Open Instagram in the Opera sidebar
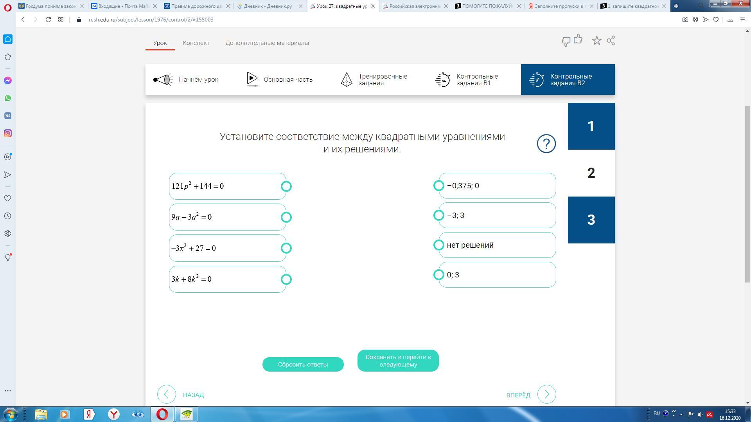 8,133
